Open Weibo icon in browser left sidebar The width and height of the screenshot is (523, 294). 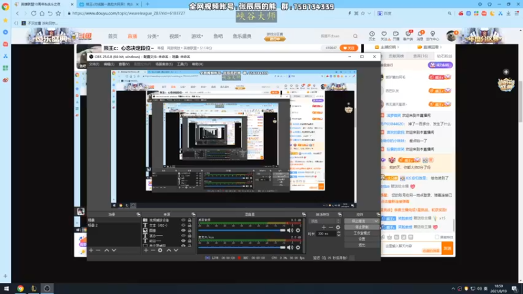pyautogui.click(x=5, y=80)
